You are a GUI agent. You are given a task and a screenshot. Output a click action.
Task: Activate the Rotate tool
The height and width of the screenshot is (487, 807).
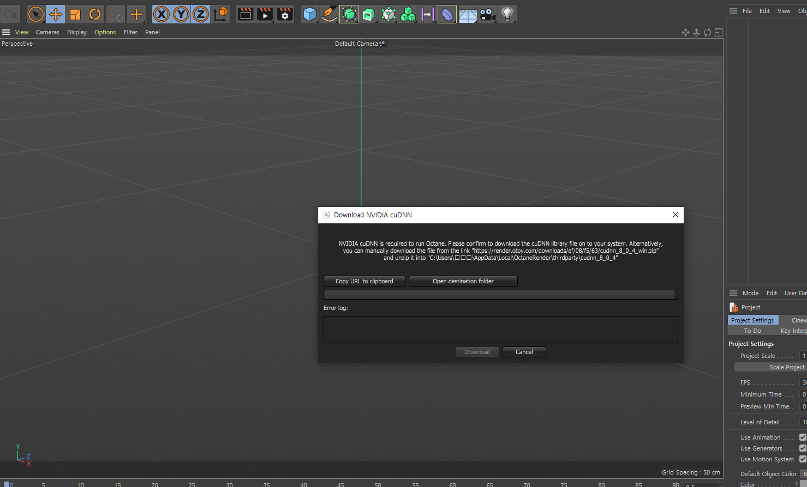pos(95,14)
